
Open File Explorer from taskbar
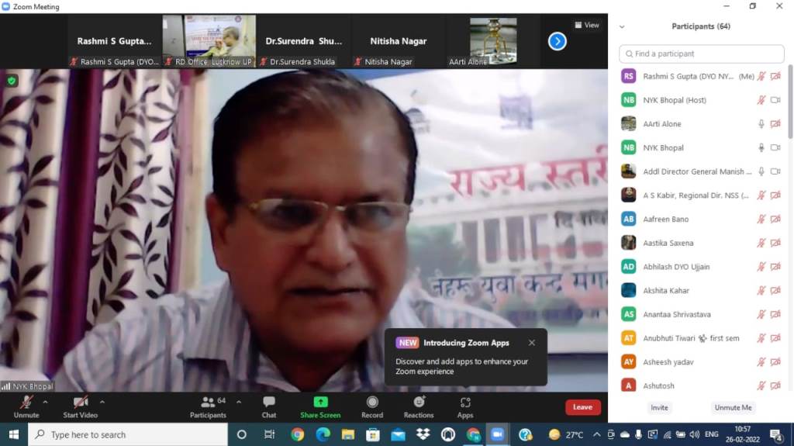348,434
